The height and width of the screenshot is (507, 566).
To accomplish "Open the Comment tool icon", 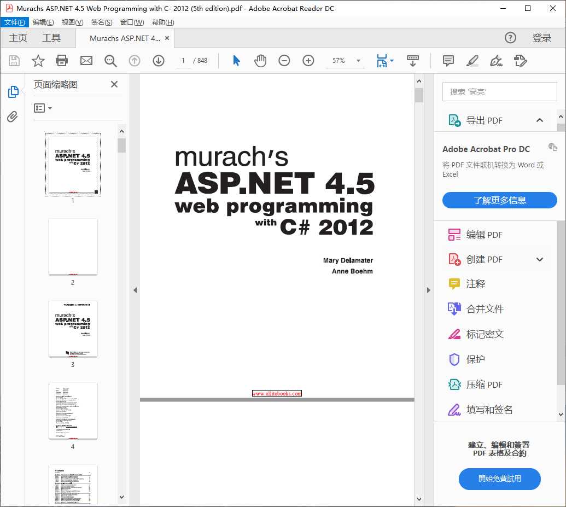I will click(x=448, y=61).
